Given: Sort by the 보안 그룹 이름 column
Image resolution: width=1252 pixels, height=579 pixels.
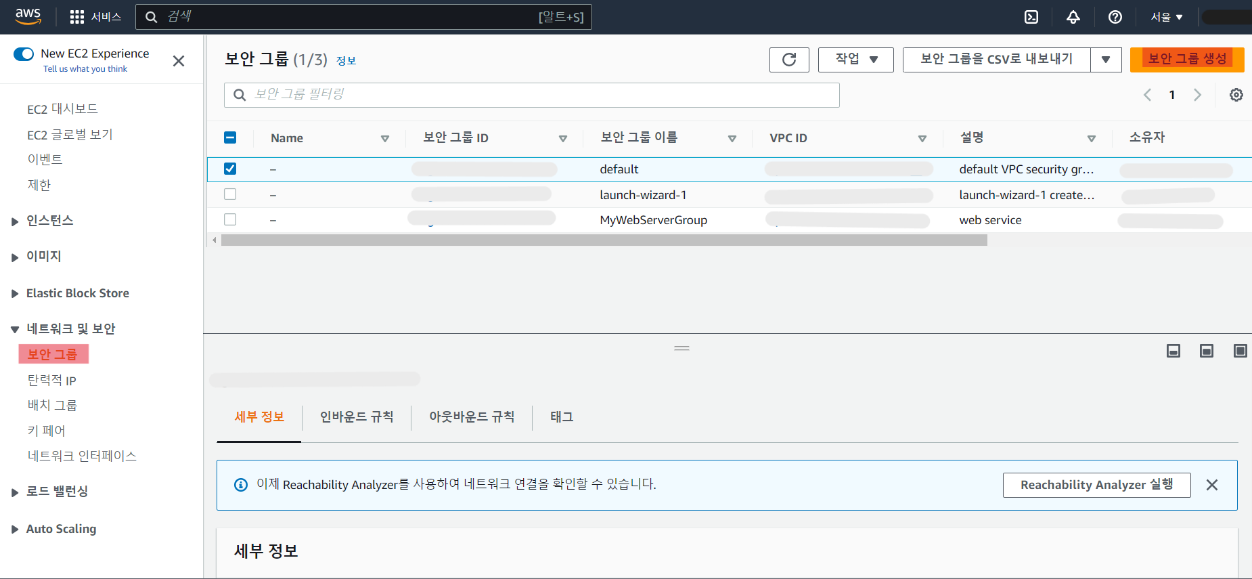Looking at the screenshot, I should [732, 138].
